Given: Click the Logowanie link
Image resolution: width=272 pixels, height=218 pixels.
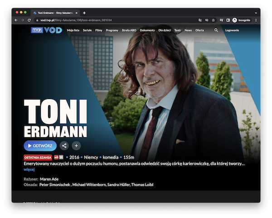Looking at the screenshot, I should (x=232, y=30).
